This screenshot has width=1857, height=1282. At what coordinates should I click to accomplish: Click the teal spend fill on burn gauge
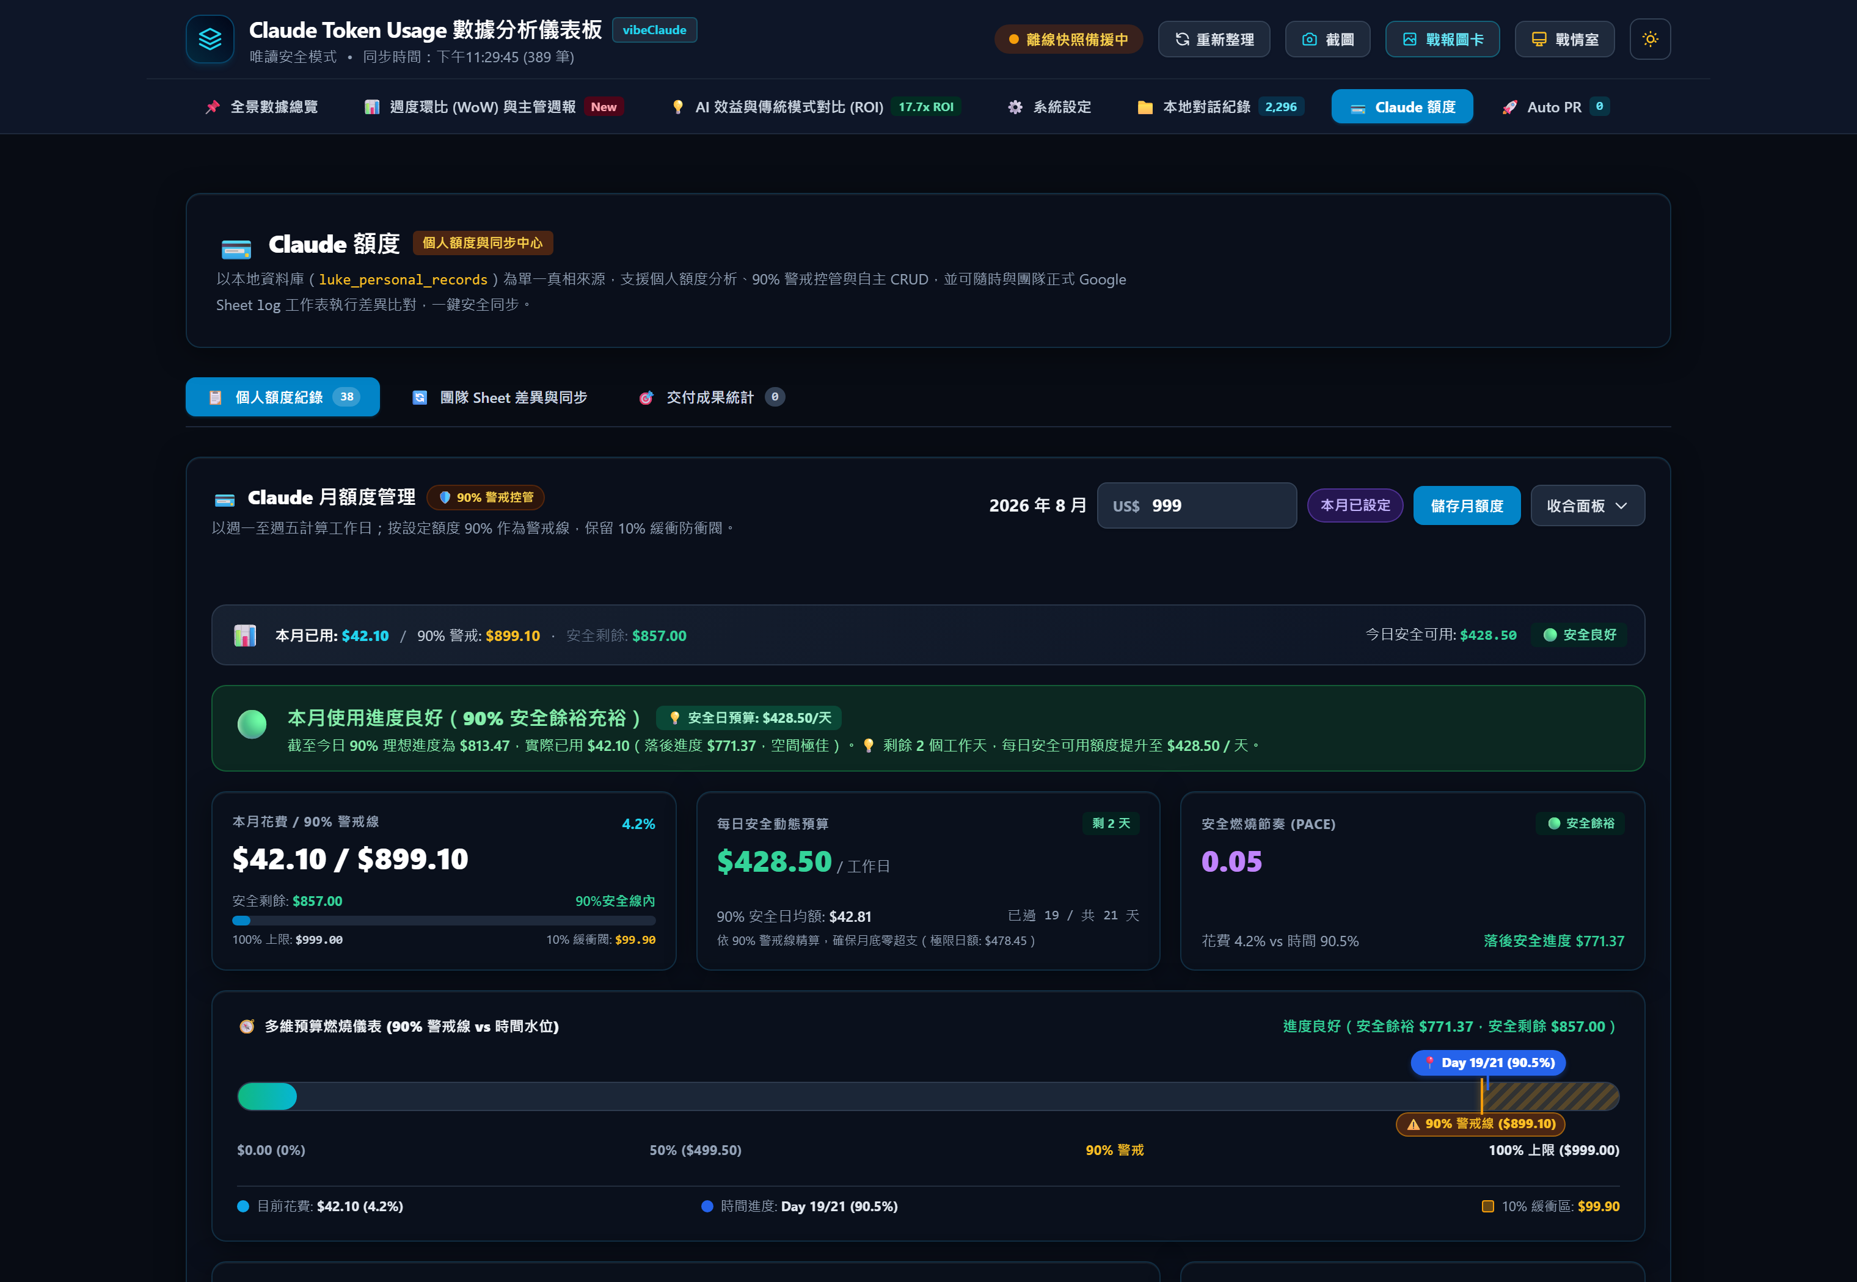pyautogui.click(x=268, y=1096)
